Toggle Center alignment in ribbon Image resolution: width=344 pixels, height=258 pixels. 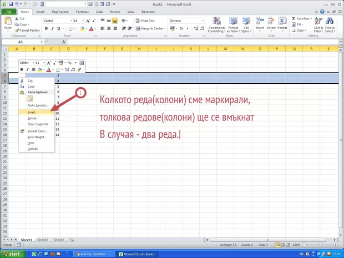[x=109, y=28]
